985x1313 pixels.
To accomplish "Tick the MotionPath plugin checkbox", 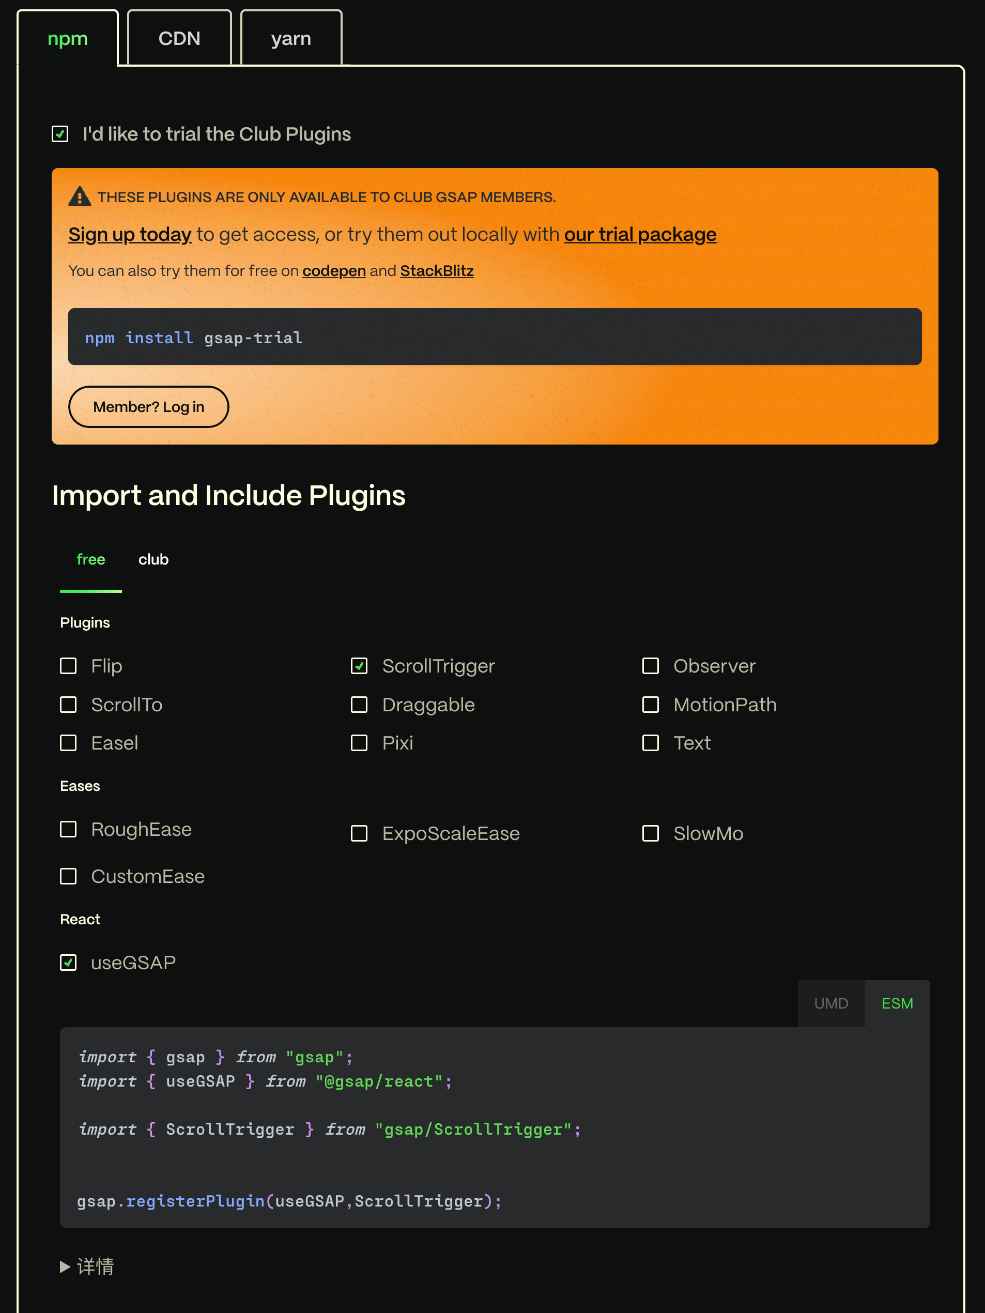I will tap(650, 705).
